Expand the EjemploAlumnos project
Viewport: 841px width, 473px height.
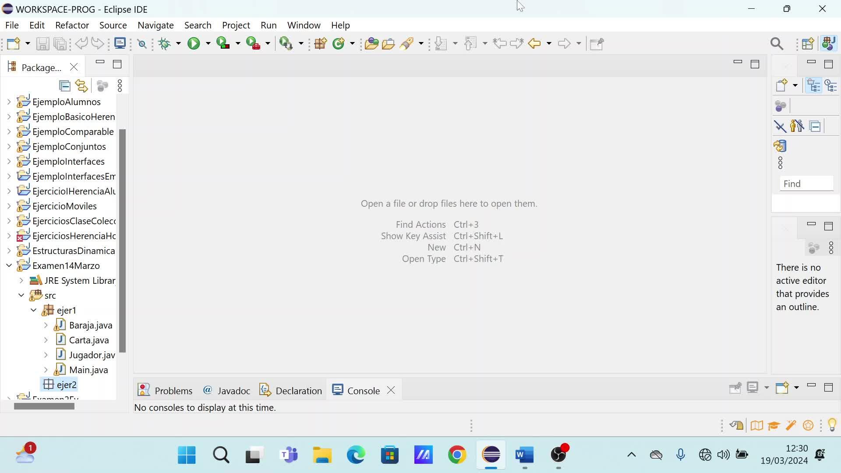click(x=9, y=102)
